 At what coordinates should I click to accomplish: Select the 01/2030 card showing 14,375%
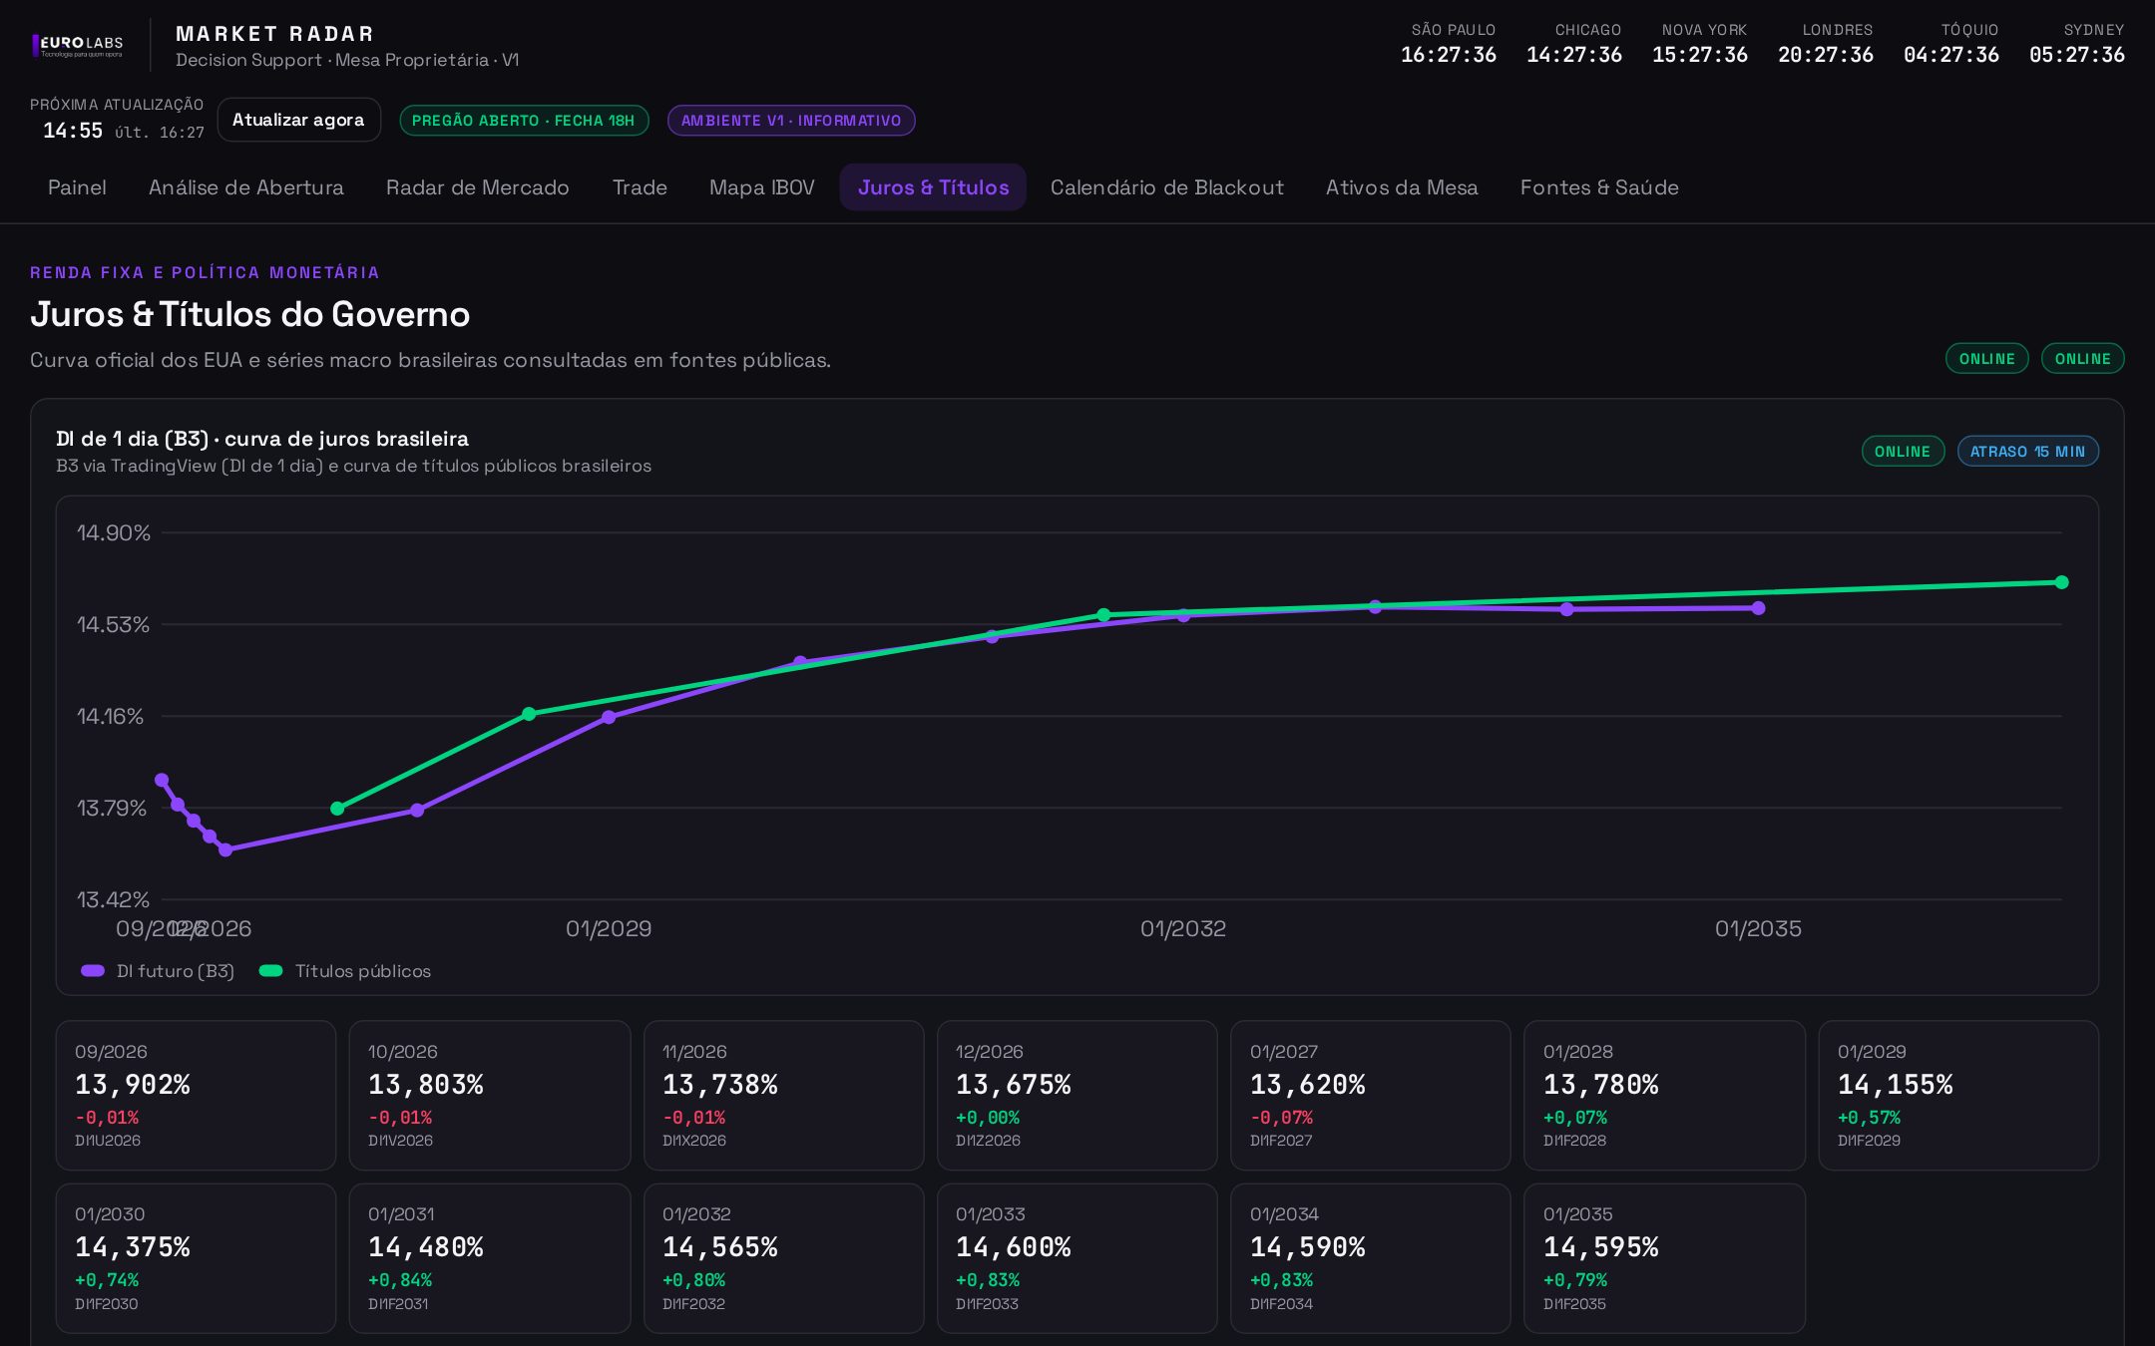[x=196, y=1258]
